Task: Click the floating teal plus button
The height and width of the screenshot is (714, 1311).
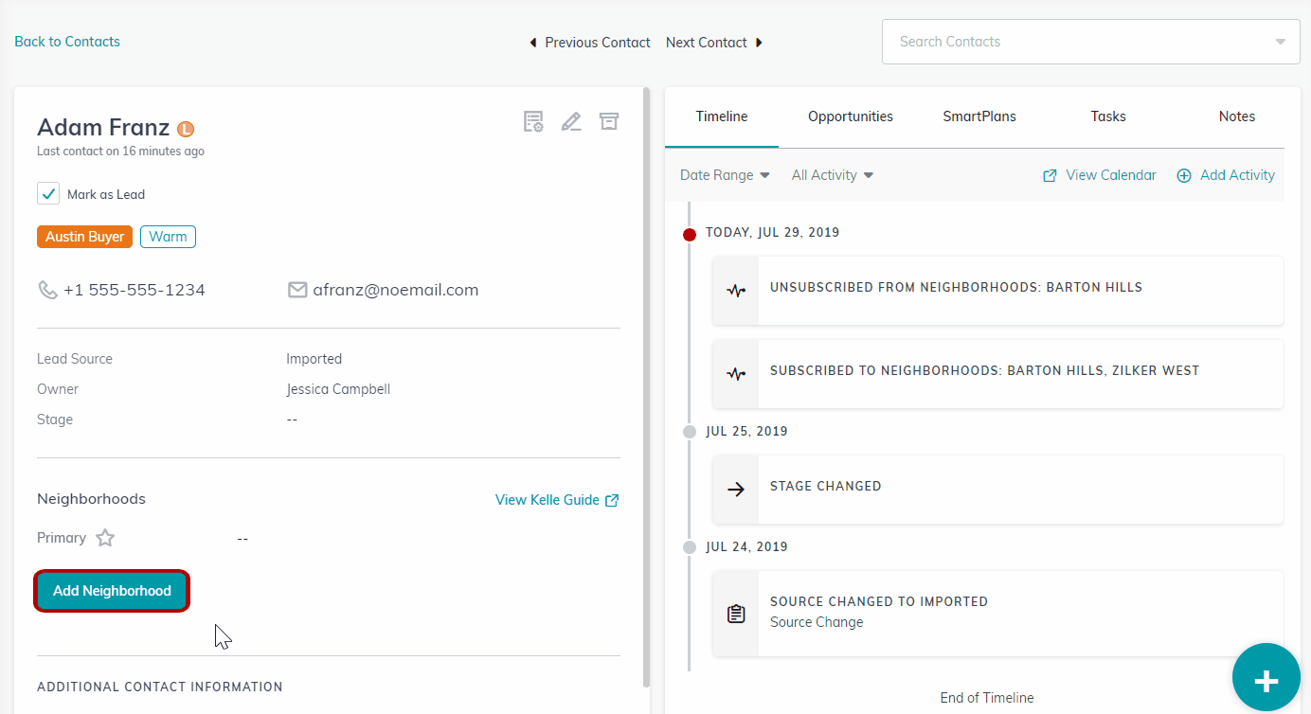Action: [1266, 677]
